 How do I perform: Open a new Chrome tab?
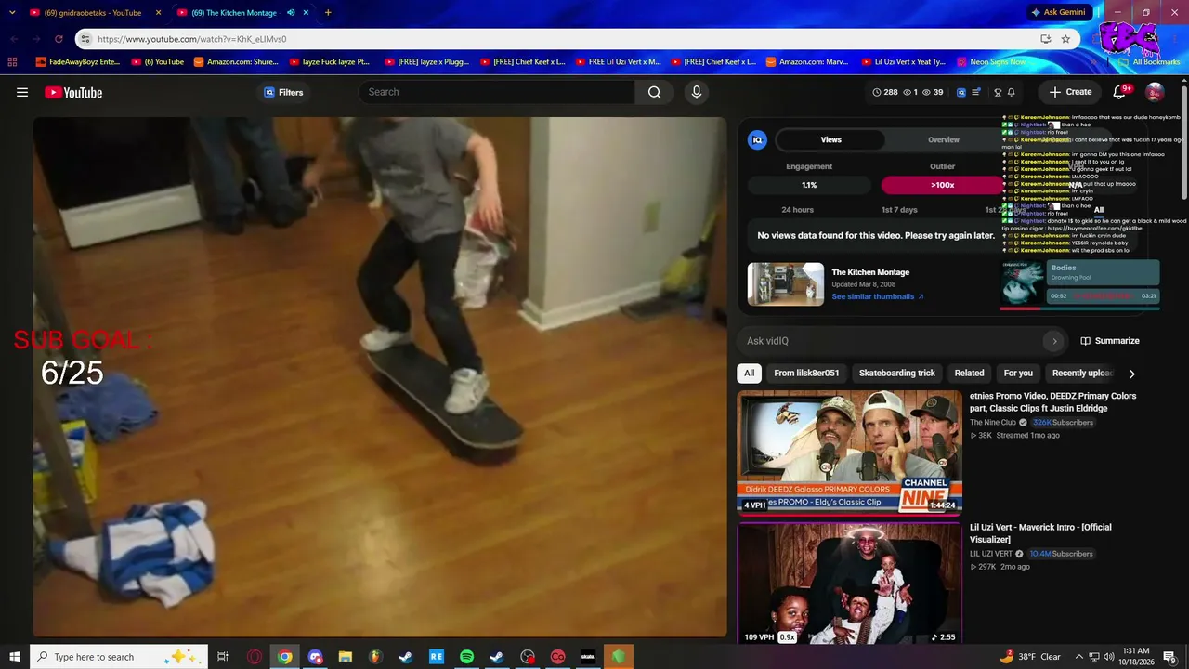point(328,12)
